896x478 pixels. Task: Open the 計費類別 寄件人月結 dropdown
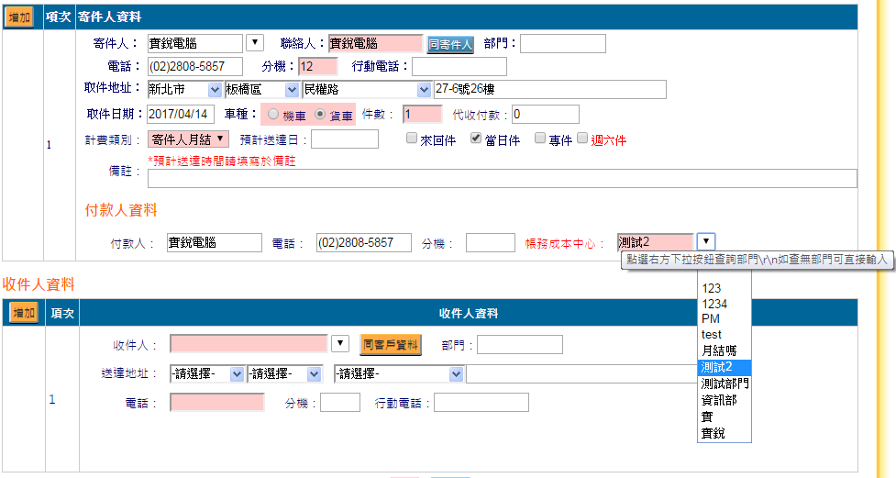[x=188, y=139]
